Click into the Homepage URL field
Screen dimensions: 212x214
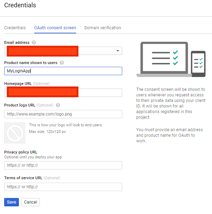coord(100,93)
